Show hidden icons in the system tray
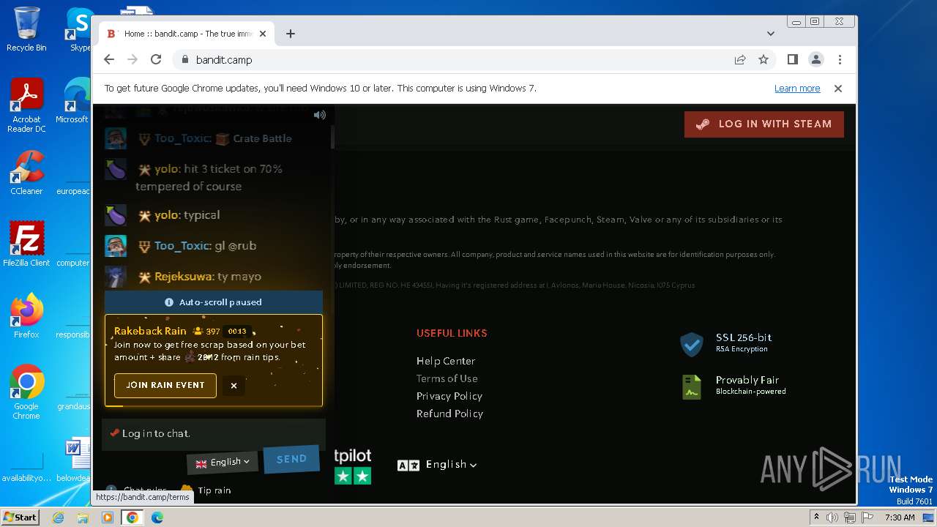Screen dimensions: 937x527 click(x=816, y=517)
